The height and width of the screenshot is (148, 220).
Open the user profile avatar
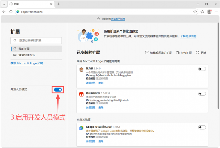tap(209, 12)
